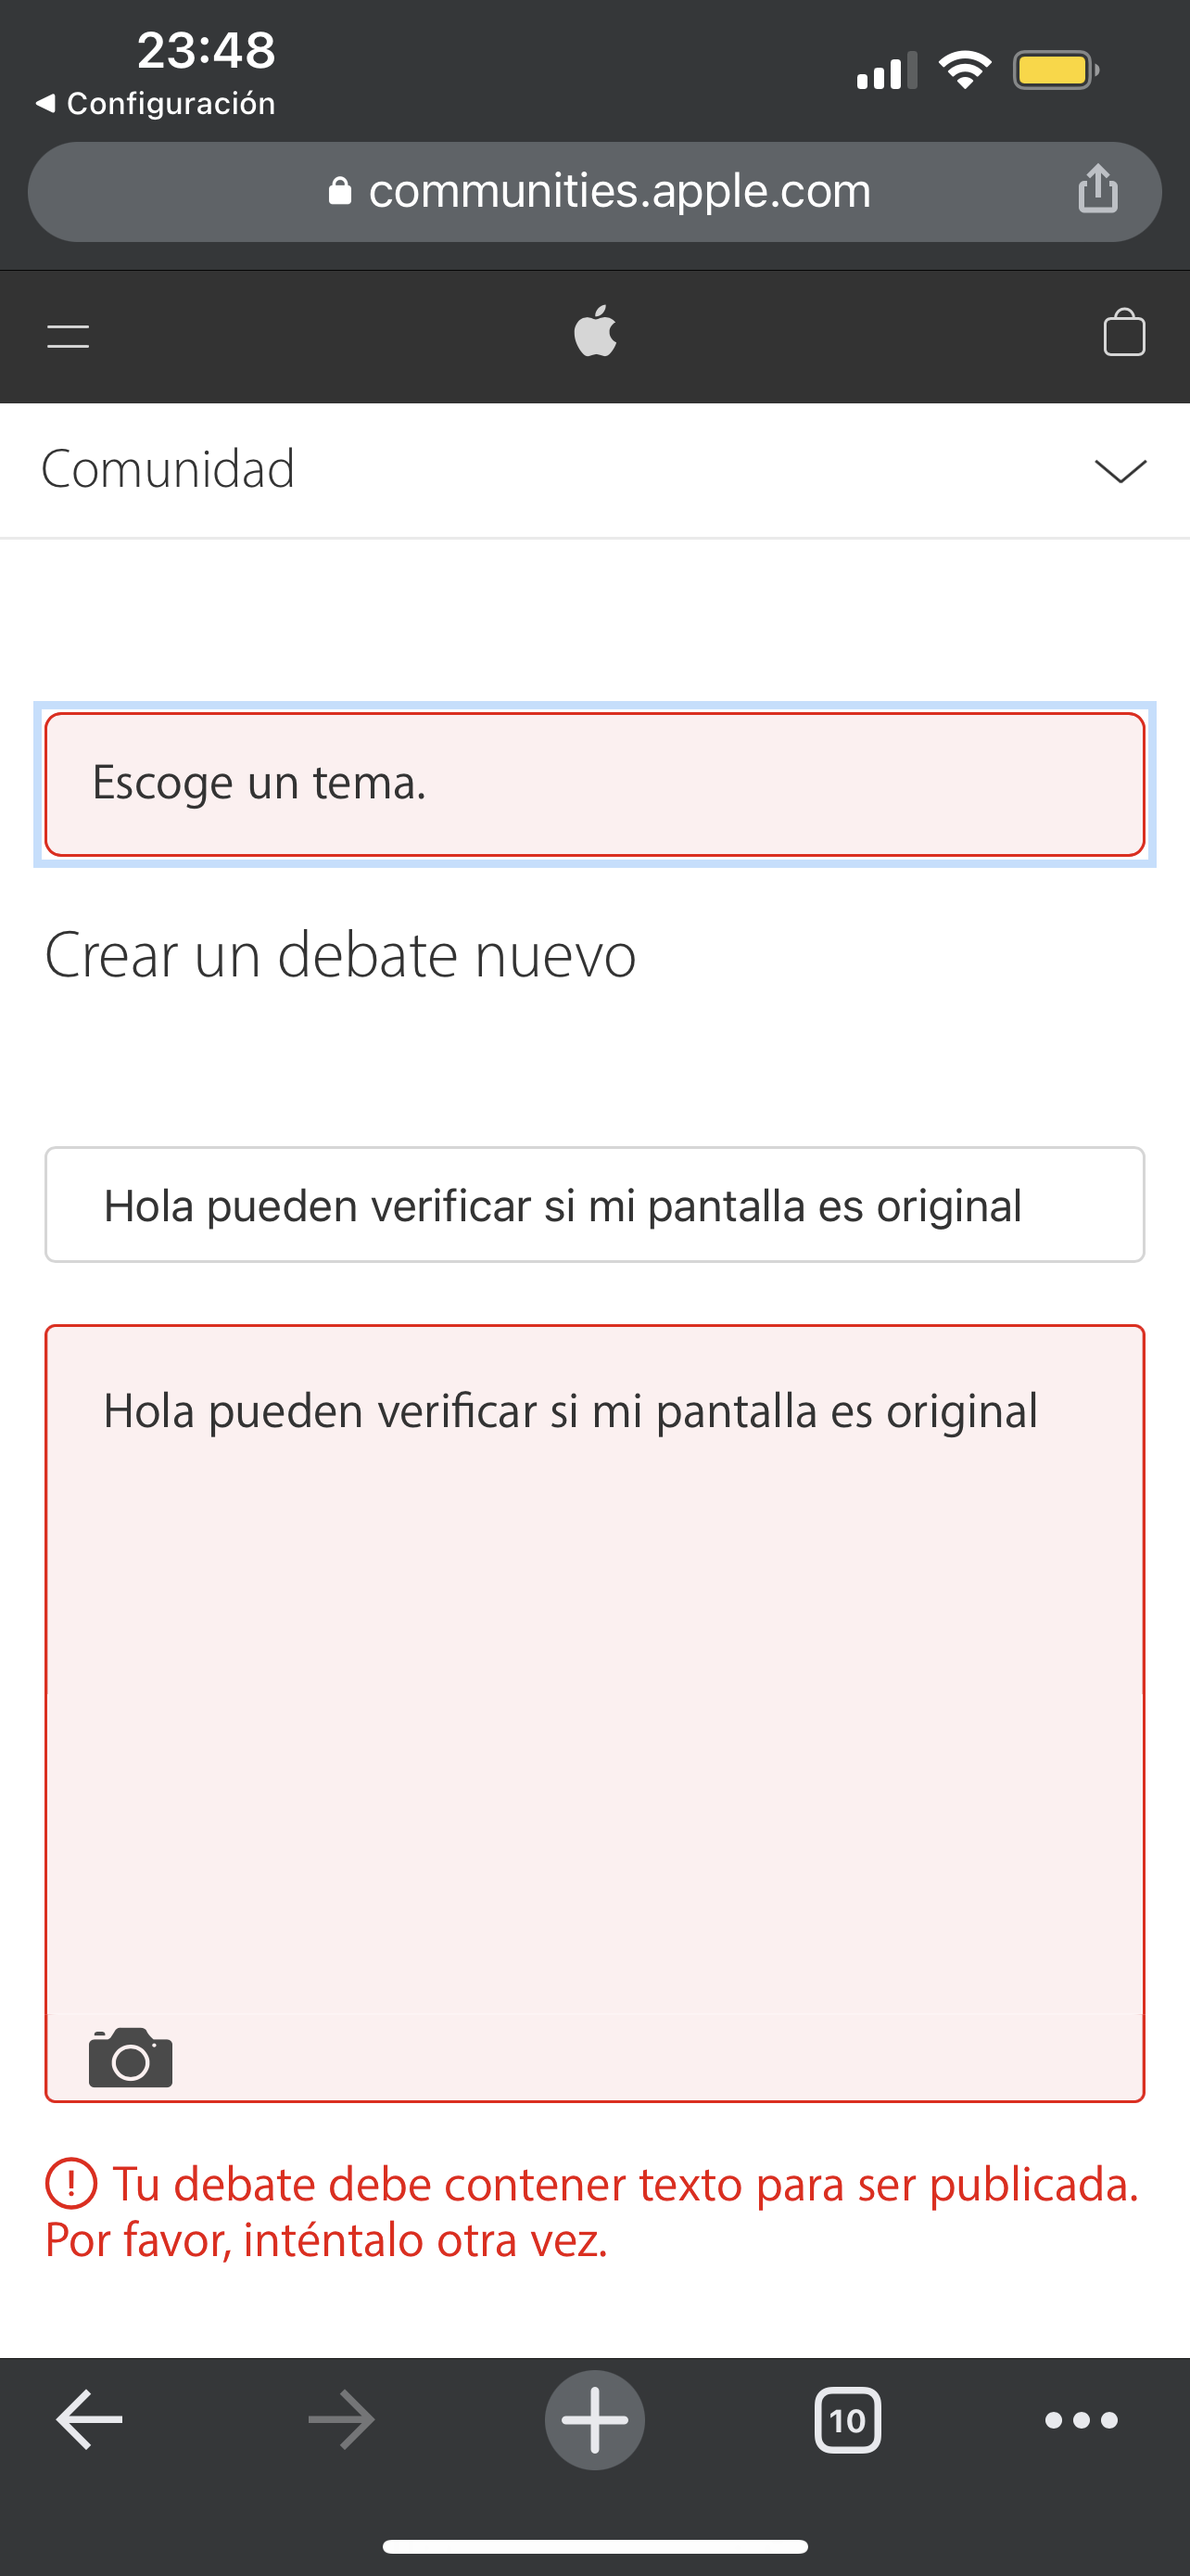The width and height of the screenshot is (1190, 2576).
Task: Tap the home indicator bar
Action: tap(594, 2546)
